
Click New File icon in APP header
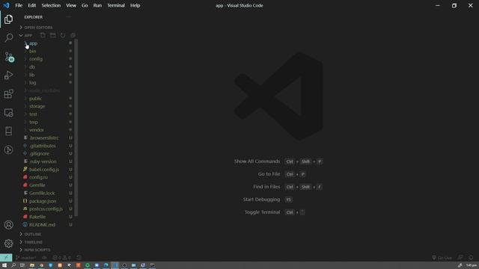click(43, 35)
